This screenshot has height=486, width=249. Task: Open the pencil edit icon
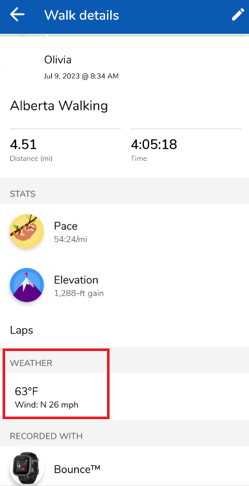coord(238,14)
